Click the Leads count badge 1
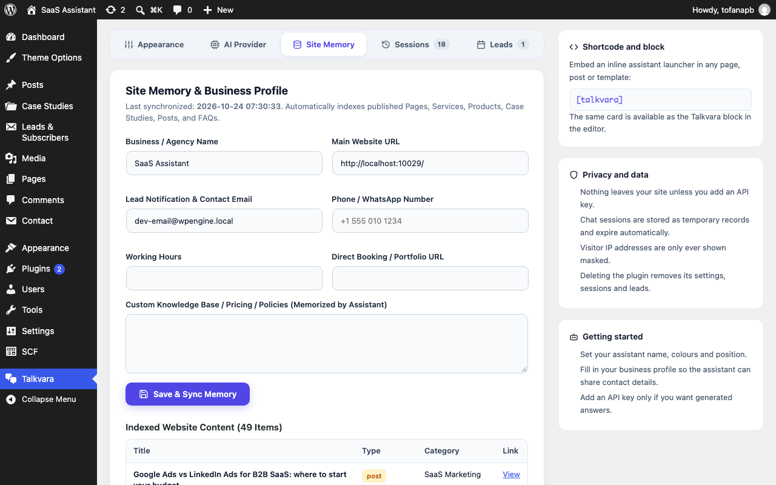This screenshot has width=776, height=485. [523, 44]
